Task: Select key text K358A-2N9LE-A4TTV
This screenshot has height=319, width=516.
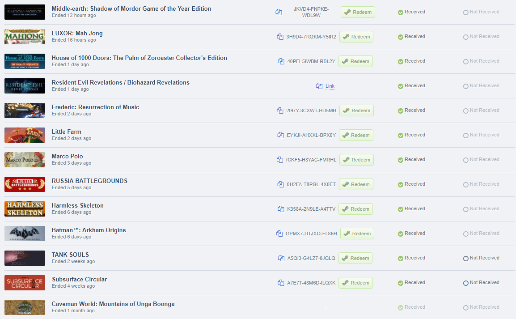Action: click(311, 209)
